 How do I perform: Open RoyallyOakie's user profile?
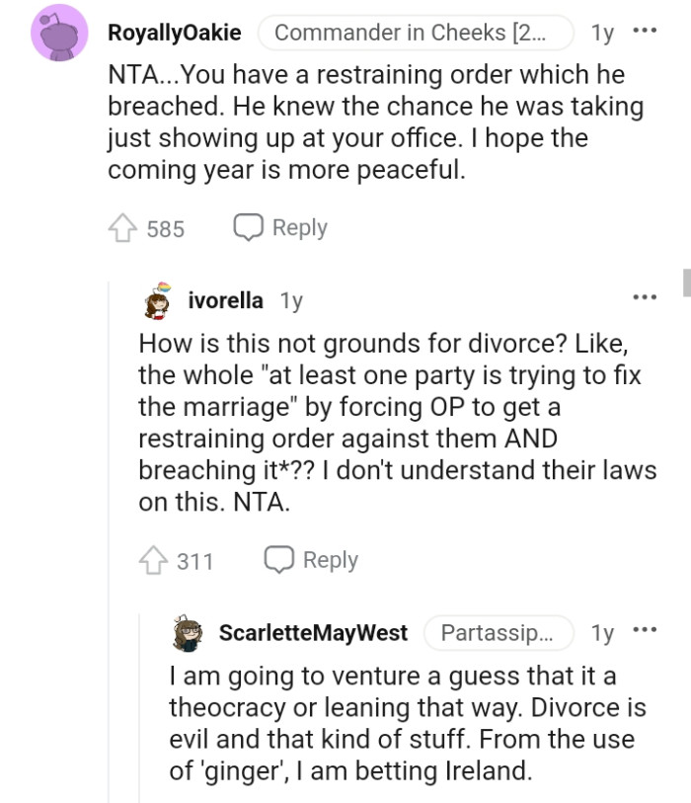[x=175, y=32]
